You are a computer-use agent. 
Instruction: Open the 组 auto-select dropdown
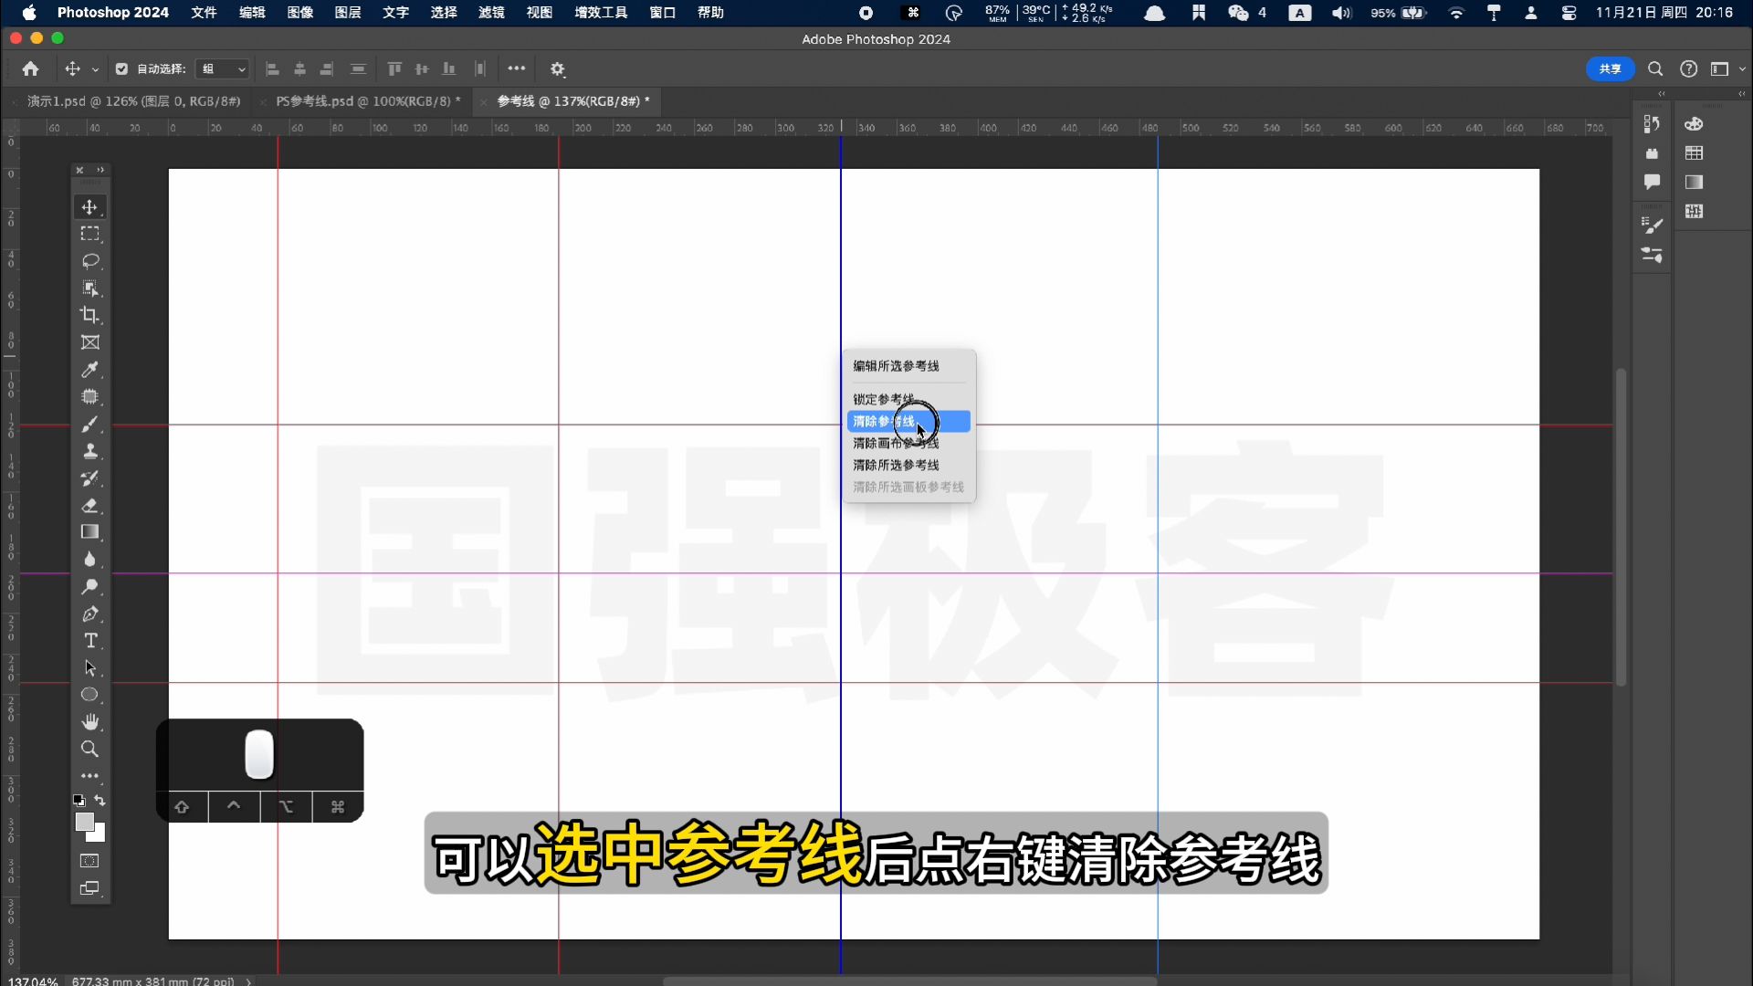click(x=223, y=68)
